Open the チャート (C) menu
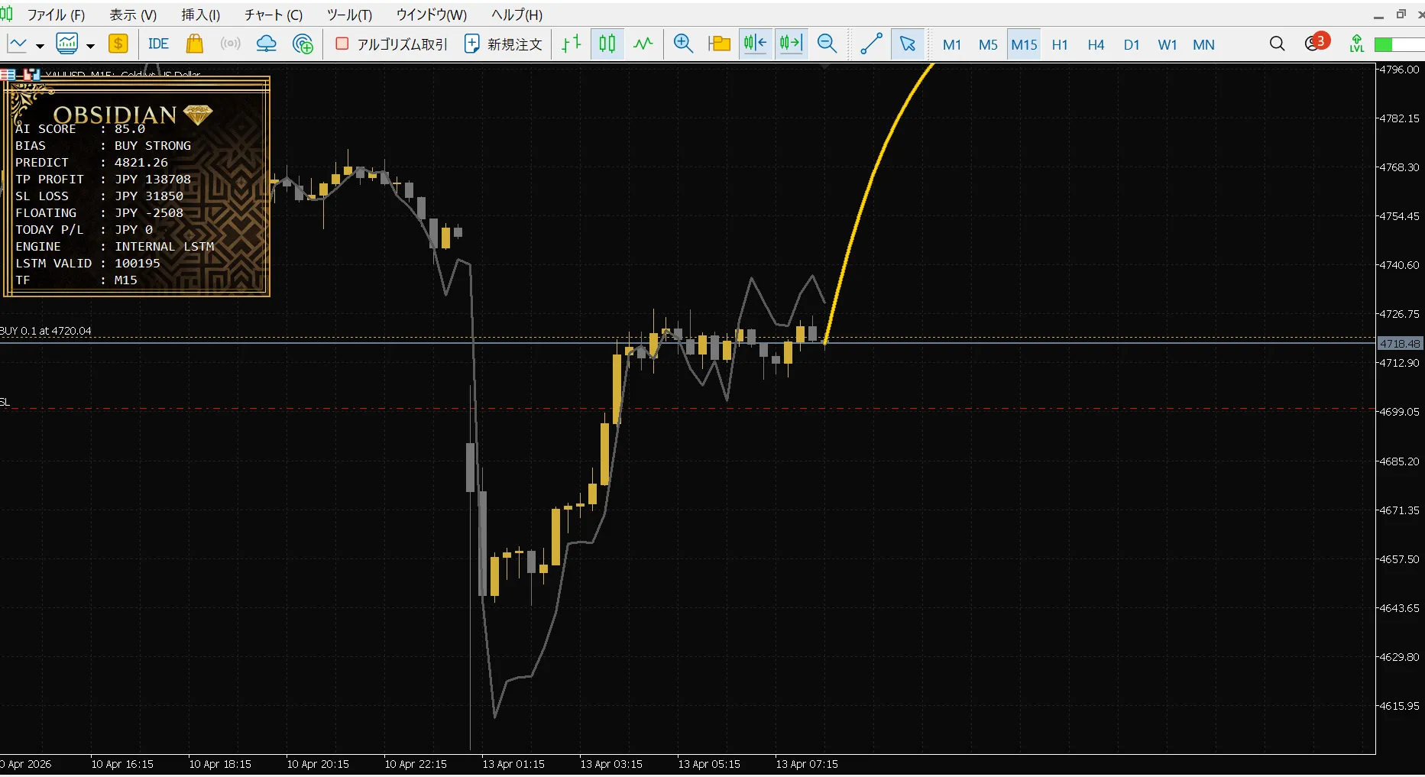This screenshot has width=1425, height=777. (274, 15)
